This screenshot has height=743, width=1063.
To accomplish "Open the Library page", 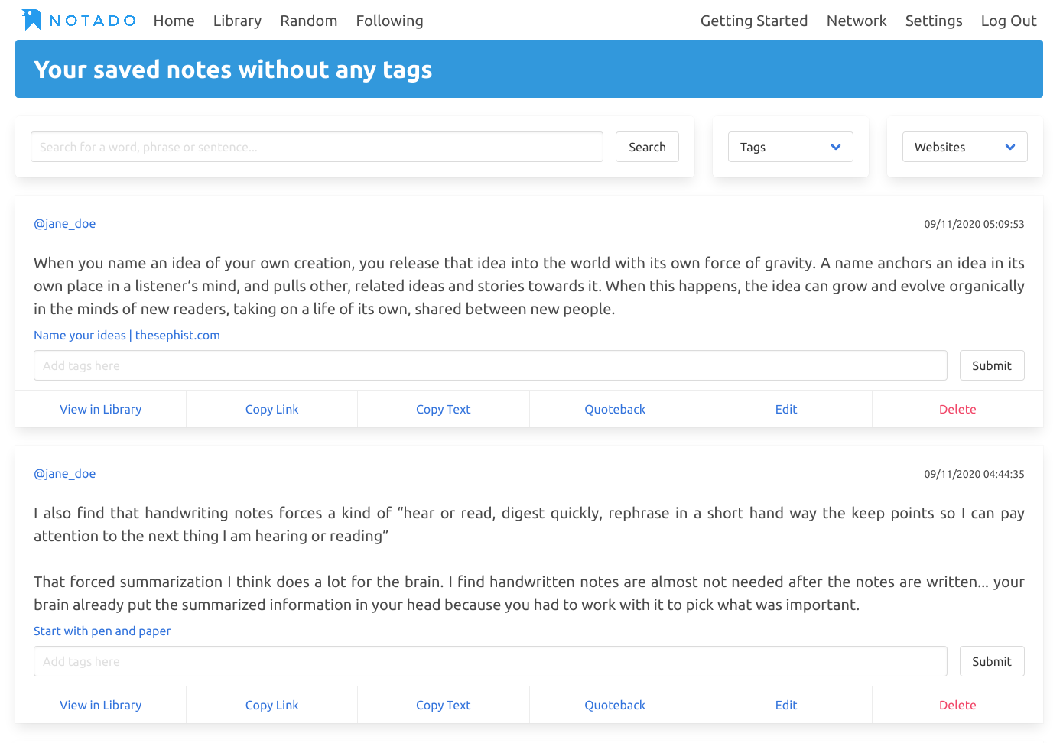I will coord(237,21).
